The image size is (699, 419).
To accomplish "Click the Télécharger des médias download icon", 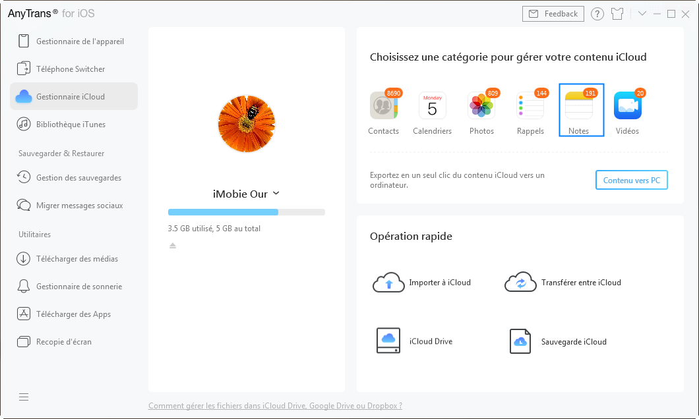I will [24, 258].
